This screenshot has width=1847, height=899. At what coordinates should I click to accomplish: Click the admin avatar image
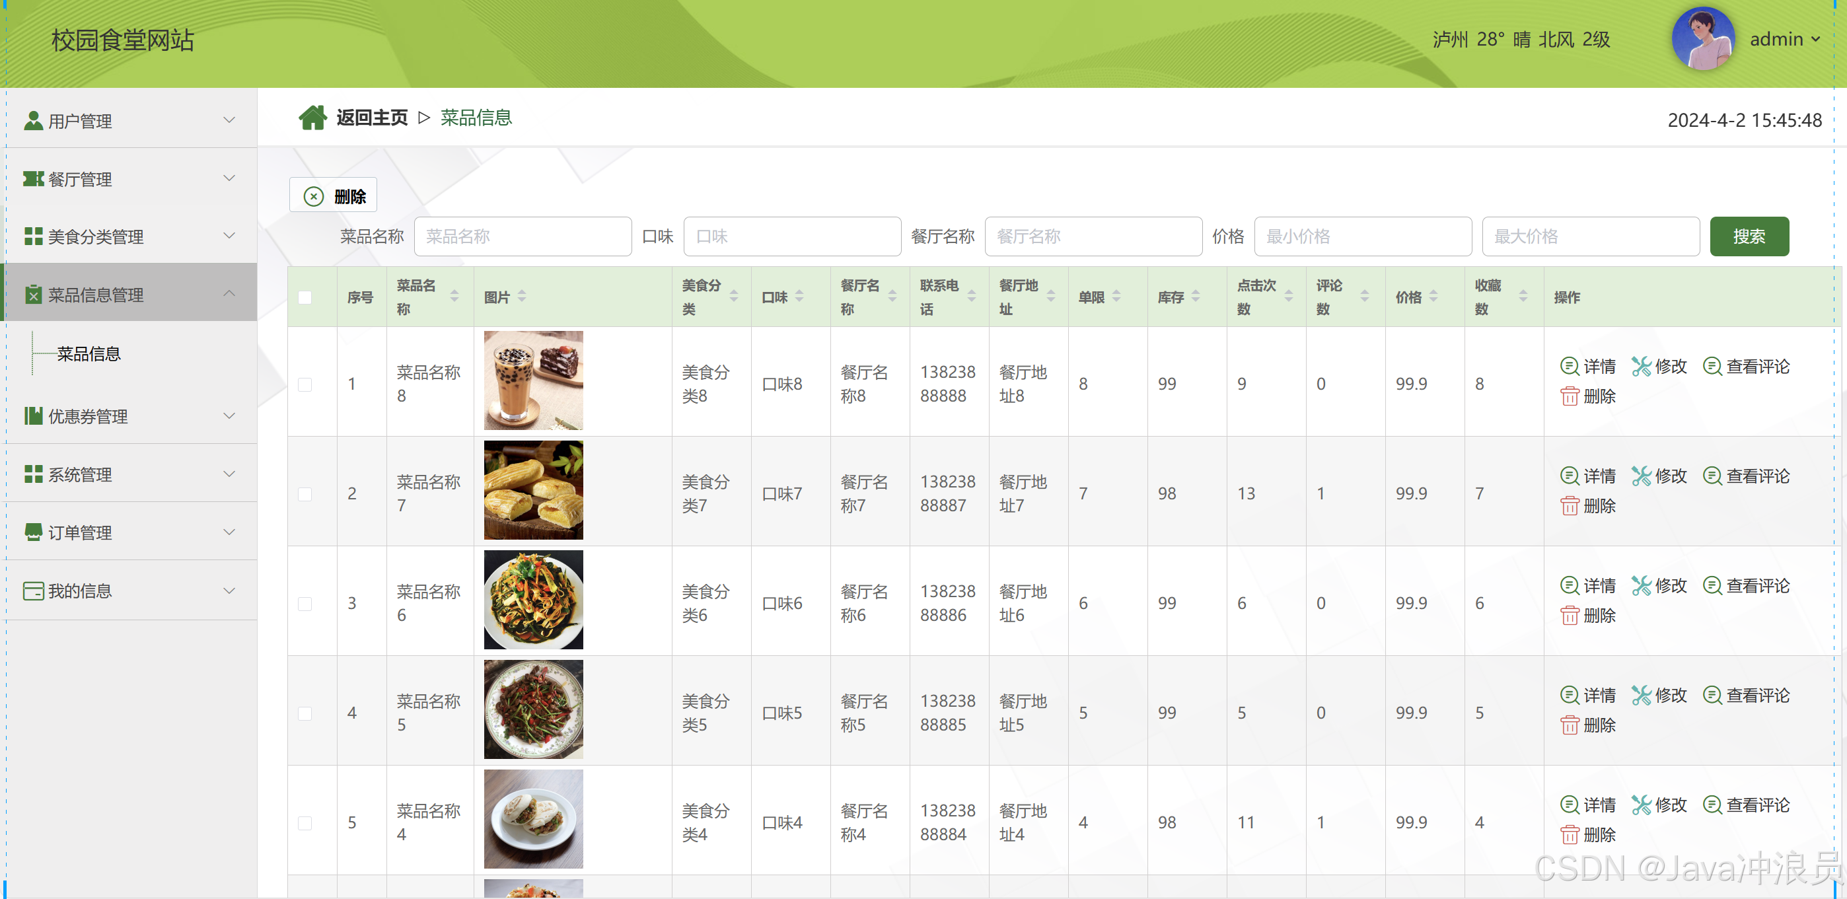pos(1703,39)
